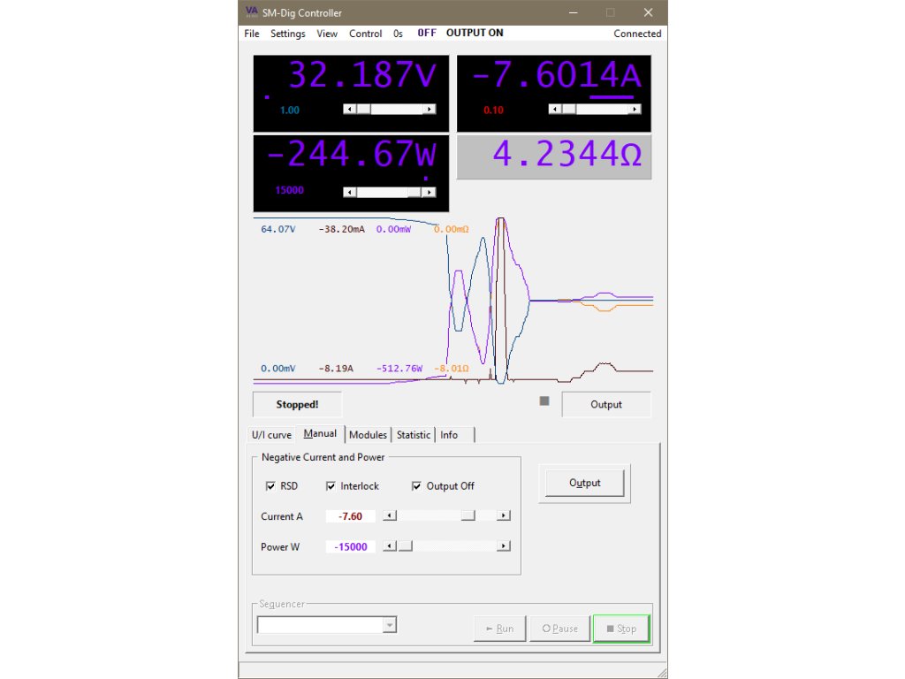The width and height of the screenshot is (905, 679).
Task: Disable the Output Off checkbox
Action: point(416,486)
